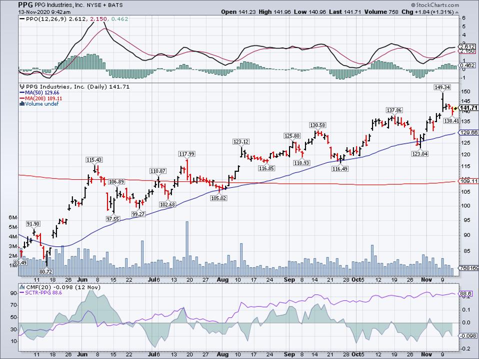This screenshot has height=359, width=479.
Task: Click the 110.87 price annotation
Action: (158, 171)
